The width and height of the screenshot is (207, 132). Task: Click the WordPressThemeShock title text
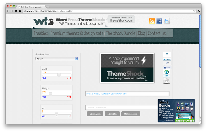[x=80, y=20]
